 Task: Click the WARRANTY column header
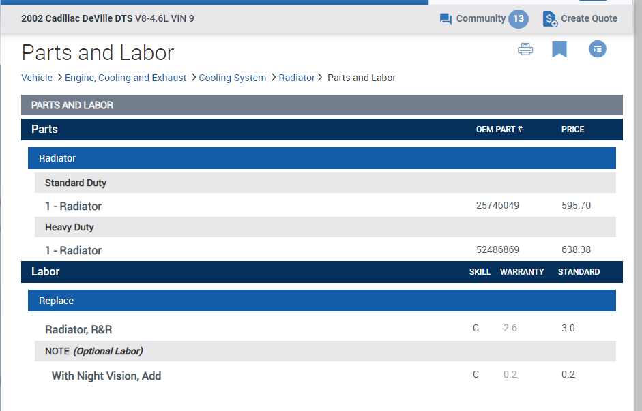tap(522, 271)
